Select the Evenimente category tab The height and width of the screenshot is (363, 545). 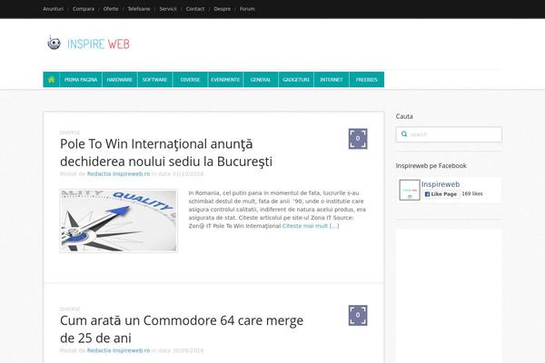pyautogui.click(x=225, y=80)
